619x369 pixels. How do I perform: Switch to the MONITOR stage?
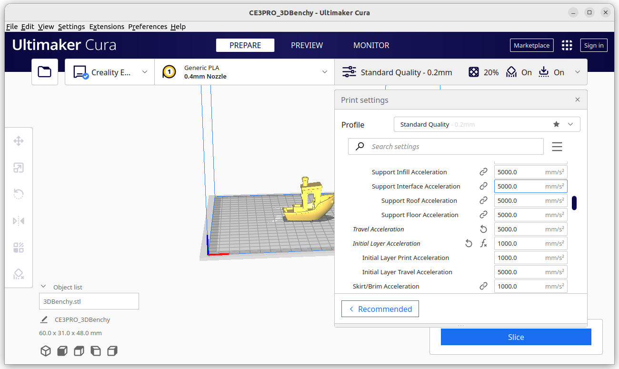point(371,45)
